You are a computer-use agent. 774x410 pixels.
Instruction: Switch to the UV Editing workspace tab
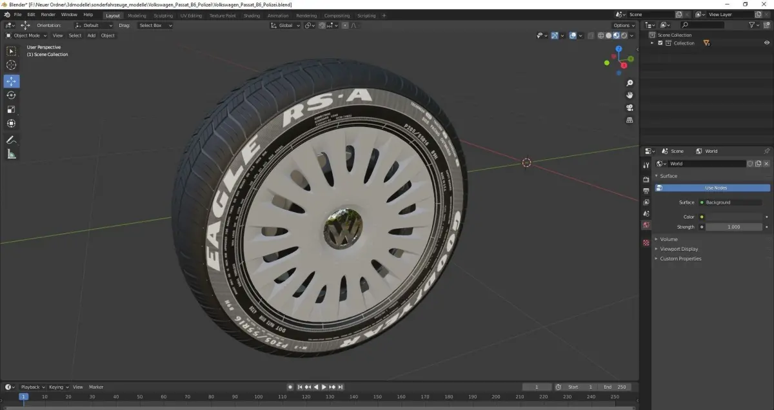click(191, 15)
